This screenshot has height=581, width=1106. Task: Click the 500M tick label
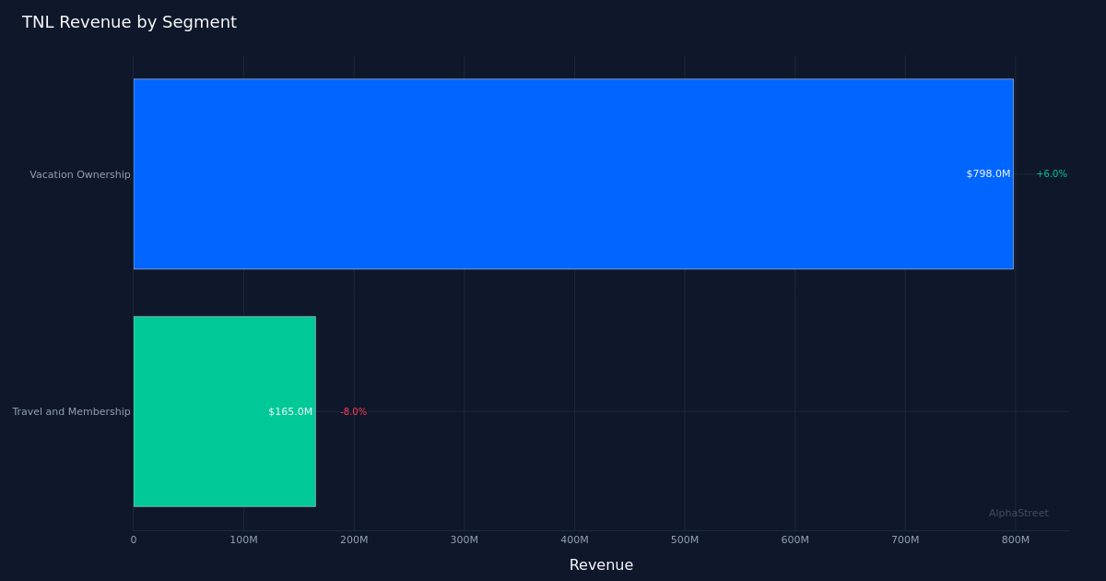pos(685,539)
